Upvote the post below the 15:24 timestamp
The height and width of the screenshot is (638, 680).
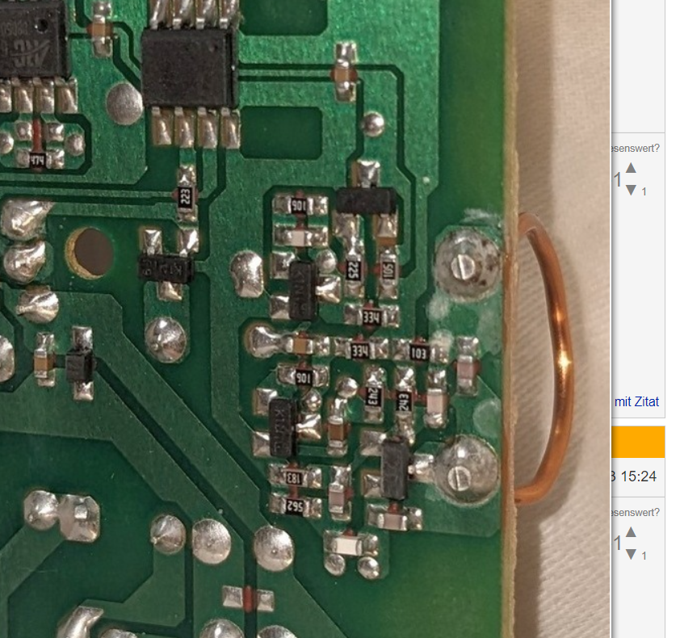[631, 531]
